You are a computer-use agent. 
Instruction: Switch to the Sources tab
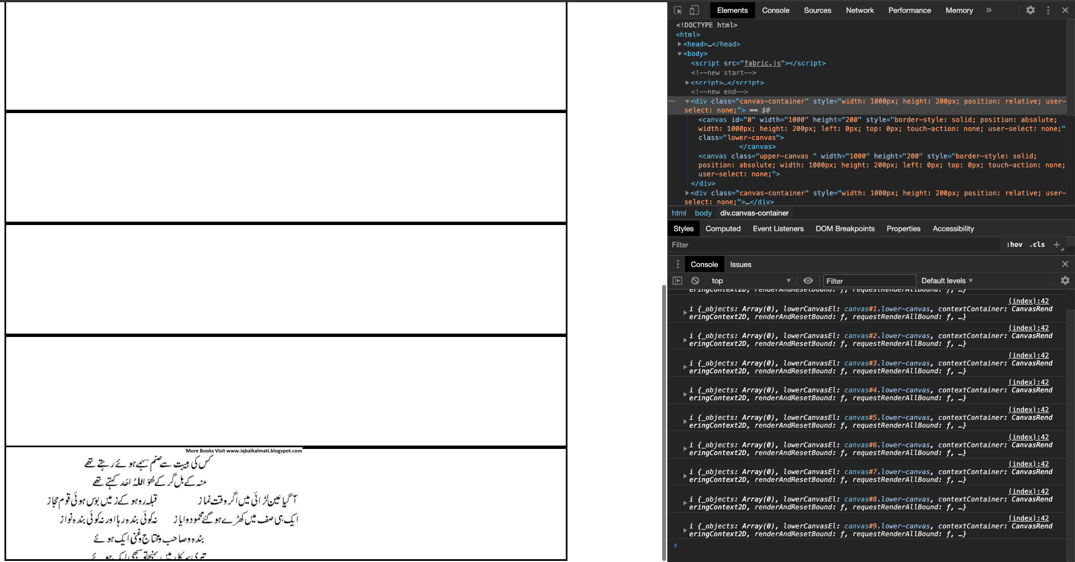click(x=817, y=10)
